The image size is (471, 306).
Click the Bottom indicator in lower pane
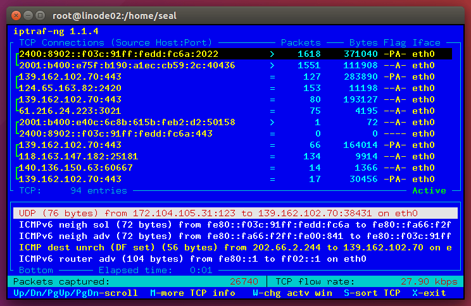tap(36, 271)
